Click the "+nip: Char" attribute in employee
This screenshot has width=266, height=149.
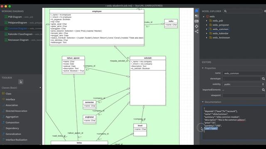[55, 22]
